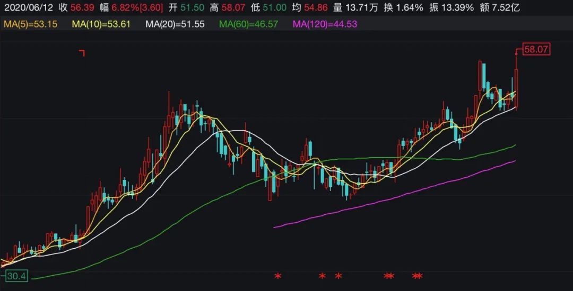
Task: Click the boxed 58.07 peak price tag
Action: 536,50
